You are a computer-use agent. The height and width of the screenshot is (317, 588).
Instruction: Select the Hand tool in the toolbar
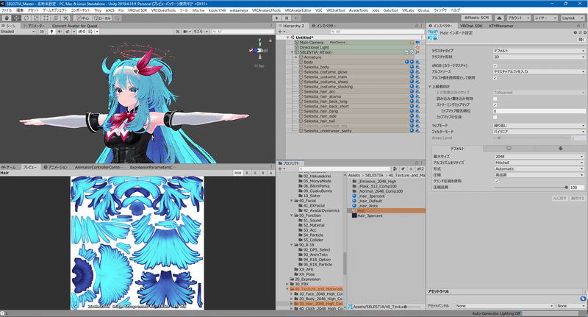click(7, 18)
